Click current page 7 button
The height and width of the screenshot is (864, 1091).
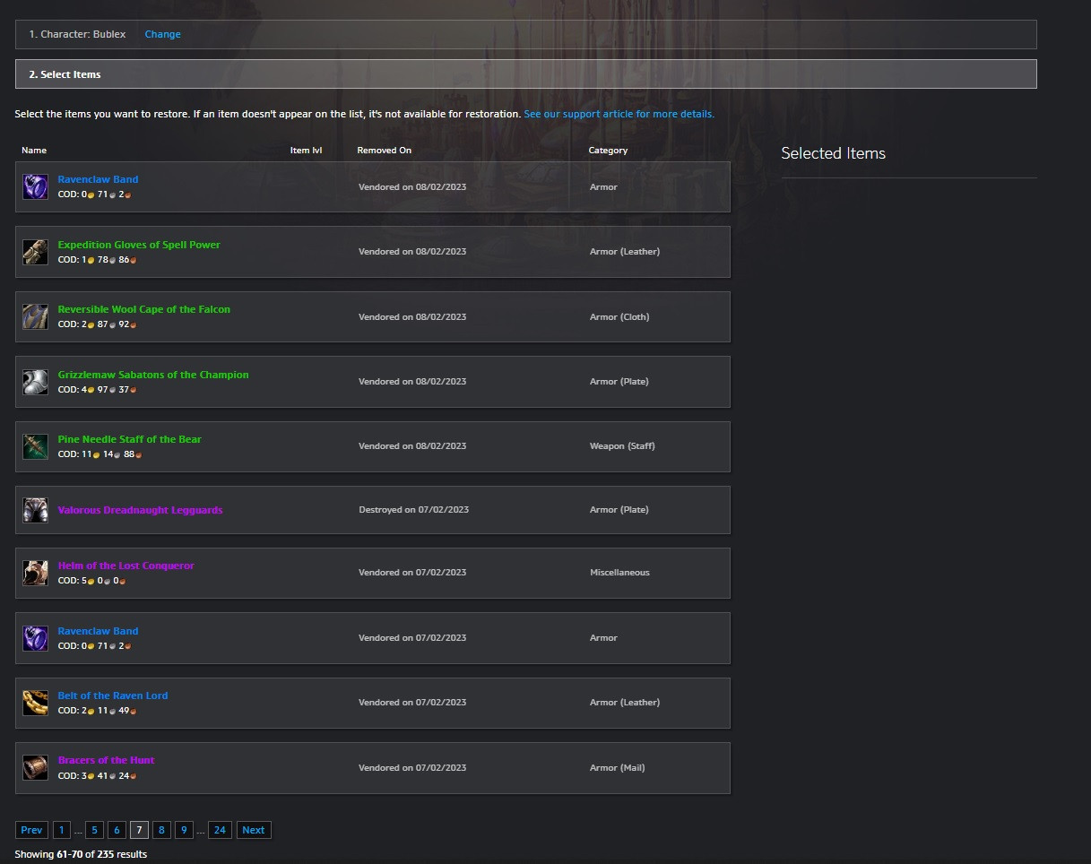pyautogui.click(x=139, y=830)
